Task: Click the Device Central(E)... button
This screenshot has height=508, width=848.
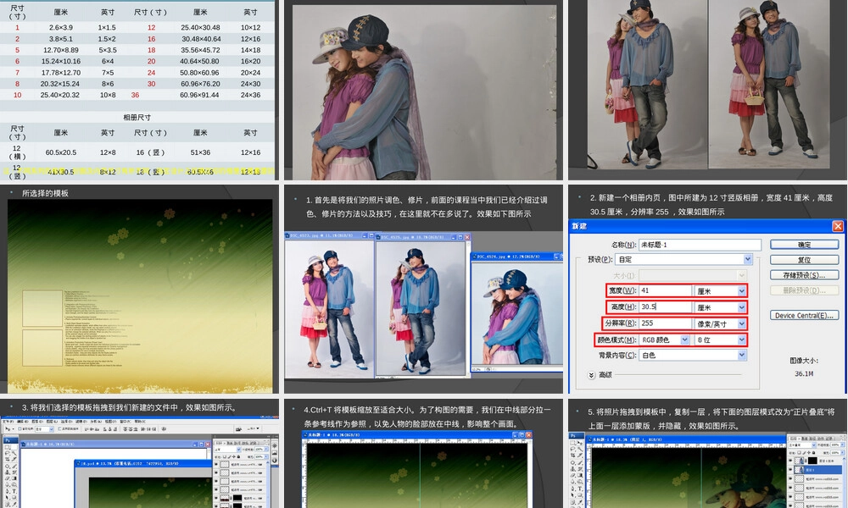Action: 804,315
